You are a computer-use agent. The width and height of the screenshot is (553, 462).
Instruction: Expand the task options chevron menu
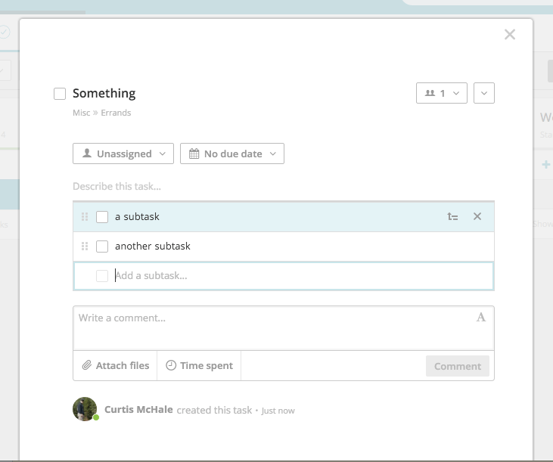pos(484,93)
